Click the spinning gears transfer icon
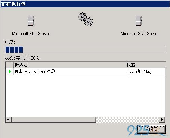The height and width of the screenshot is (138, 170). [x=86, y=19]
